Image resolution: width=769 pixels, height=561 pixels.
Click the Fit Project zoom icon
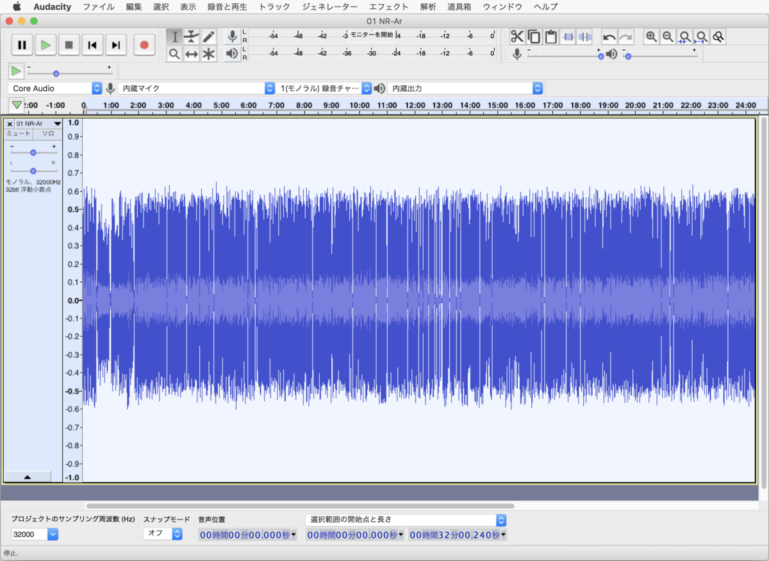coord(702,37)
